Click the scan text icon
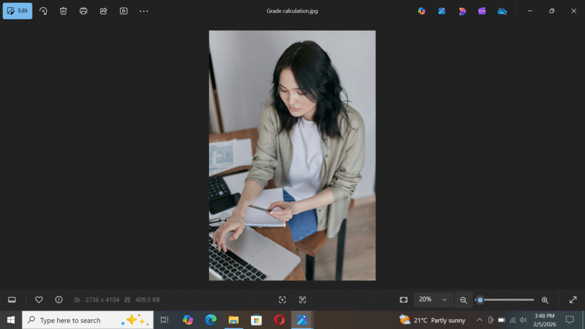This screenshot has height=329, width=585. 302,300
